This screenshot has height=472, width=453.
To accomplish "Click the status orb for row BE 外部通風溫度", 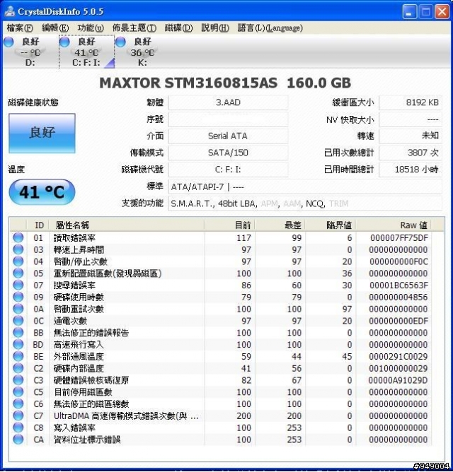I will pos(18,356).
